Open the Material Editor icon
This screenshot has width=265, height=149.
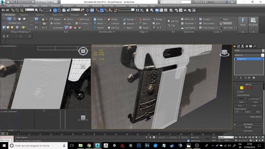[171, 10]
